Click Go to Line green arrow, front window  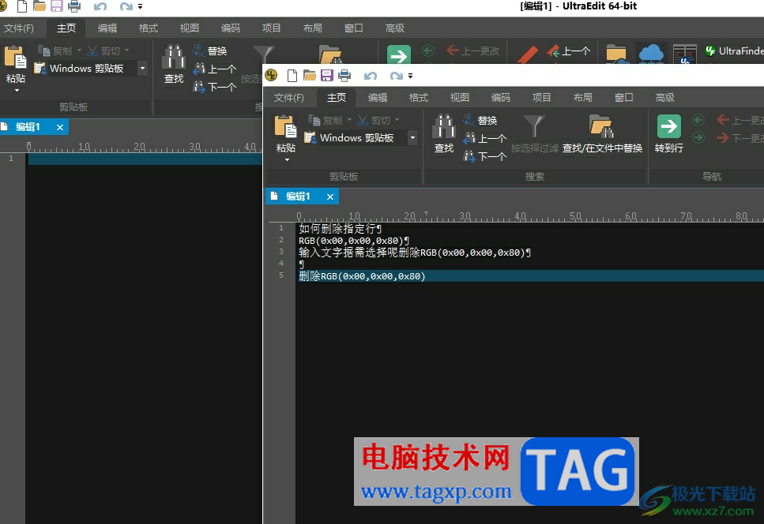669,126
